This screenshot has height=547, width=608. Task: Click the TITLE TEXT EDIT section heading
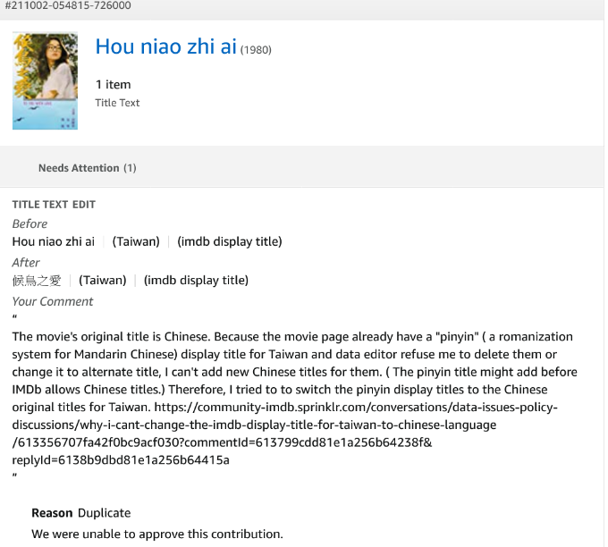tap(54, 205)
